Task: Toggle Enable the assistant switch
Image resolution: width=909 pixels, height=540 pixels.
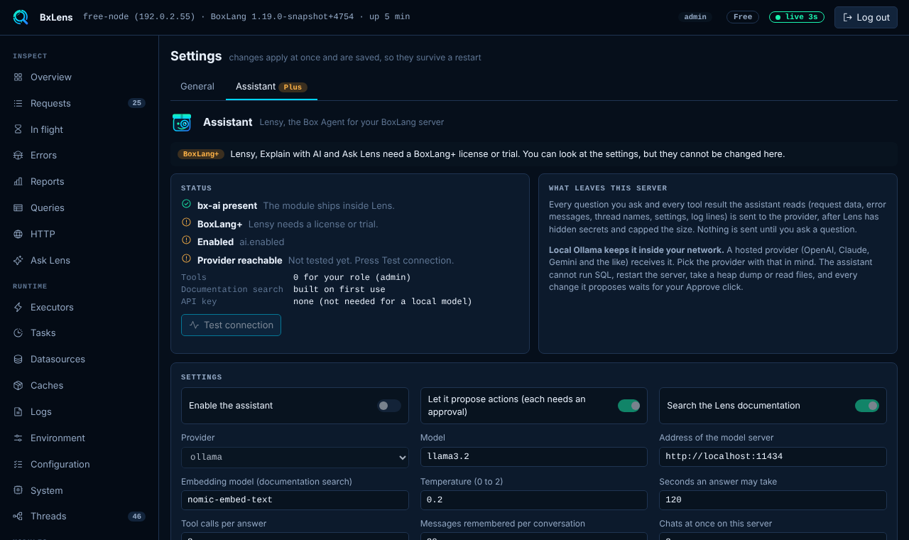Action: click(x=389, y=406)
